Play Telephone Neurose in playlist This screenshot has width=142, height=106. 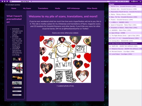(x=125, y=49)
